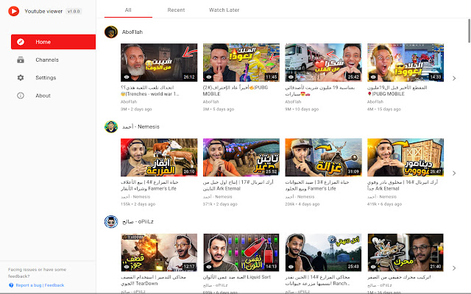Click the Feedback link

tap(54, 285)
